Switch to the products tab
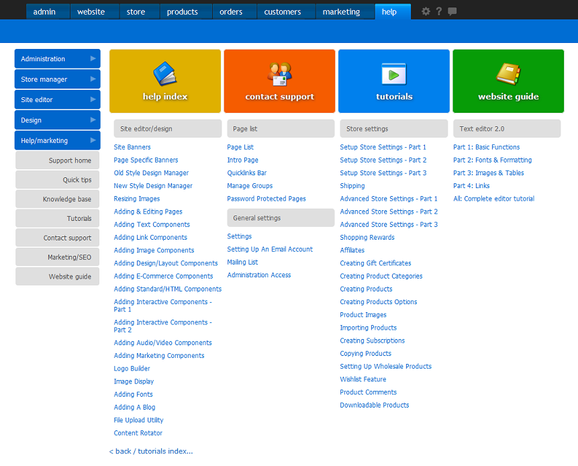This screenshot has width=578, height=466. click(x=183, y=11)
